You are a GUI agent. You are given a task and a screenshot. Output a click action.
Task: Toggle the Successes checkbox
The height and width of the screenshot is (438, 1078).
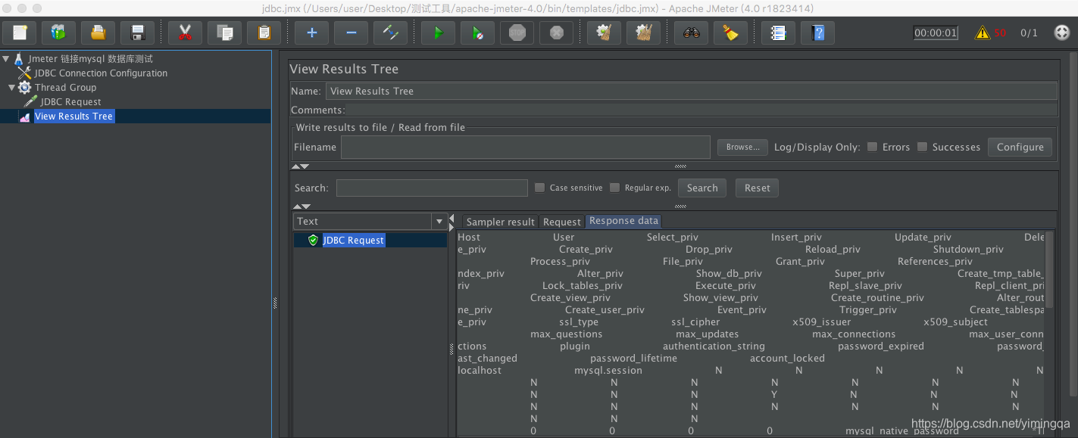[x=922, y=147]
